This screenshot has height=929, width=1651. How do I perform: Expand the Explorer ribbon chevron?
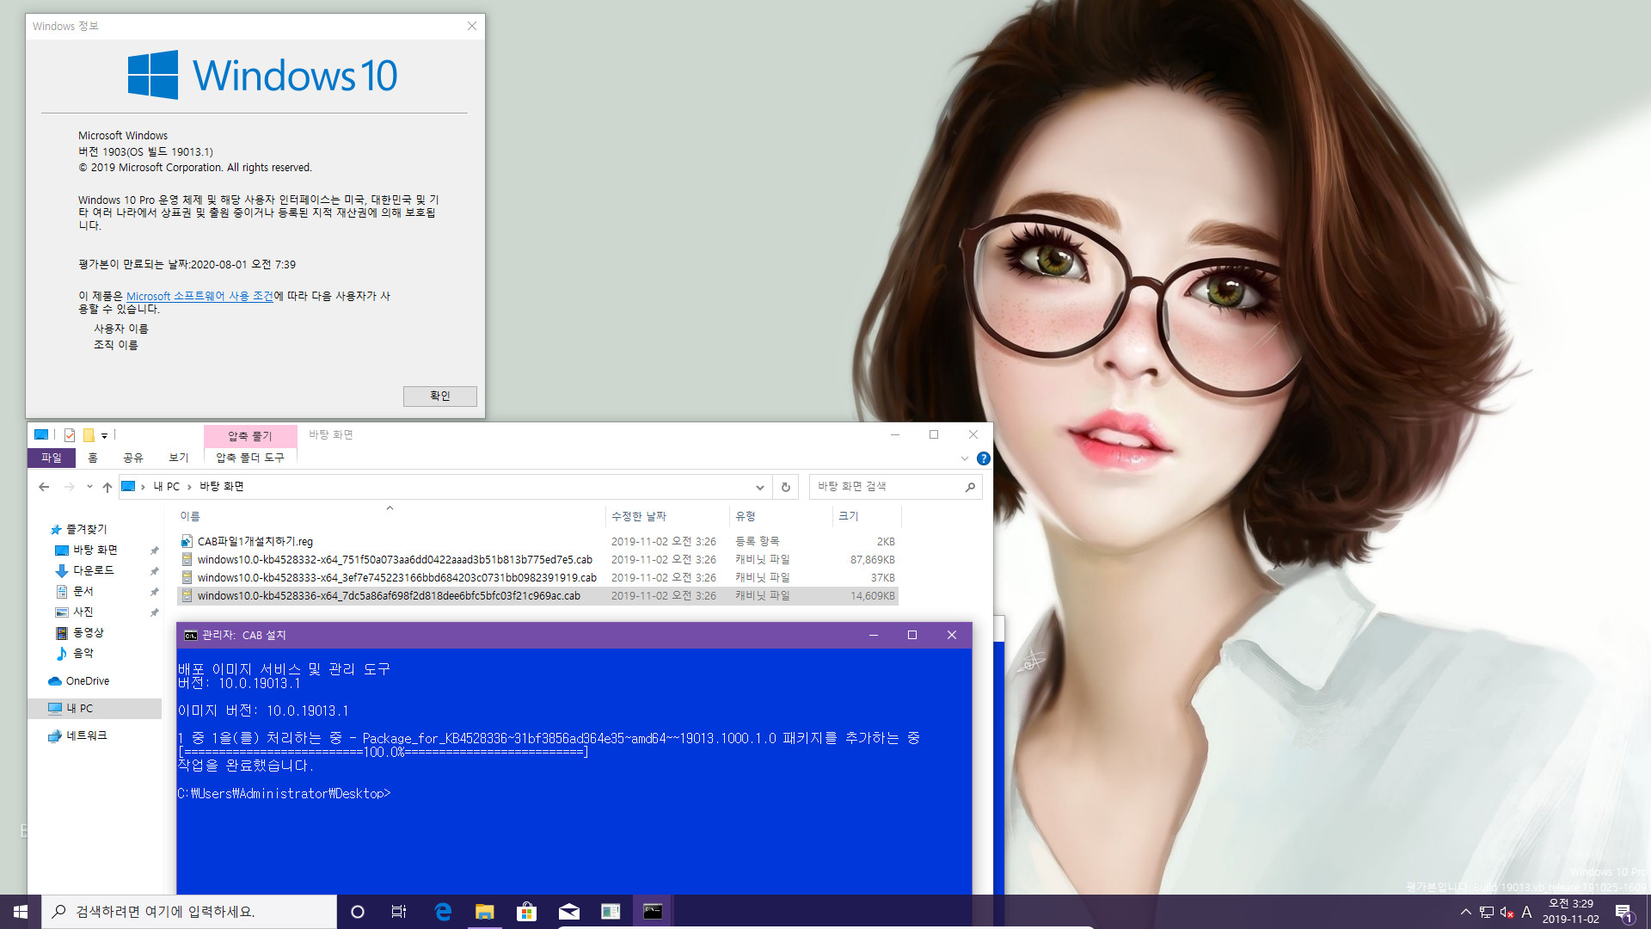[965, 458]
